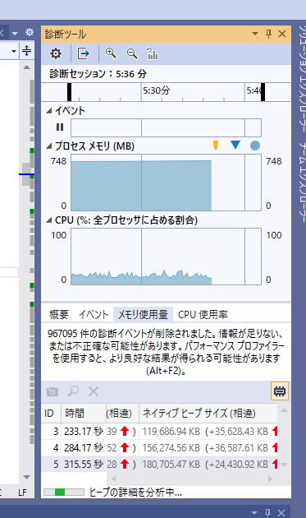Click the reset view chart icon
The width and height of the screenshot is (306, 518).
152,53
